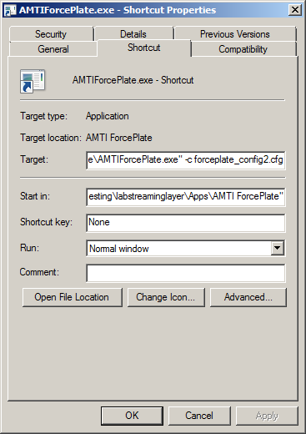Select the Shortcut key field
The height and width of the screenshot is (434, 306).
tap(185, 223)
